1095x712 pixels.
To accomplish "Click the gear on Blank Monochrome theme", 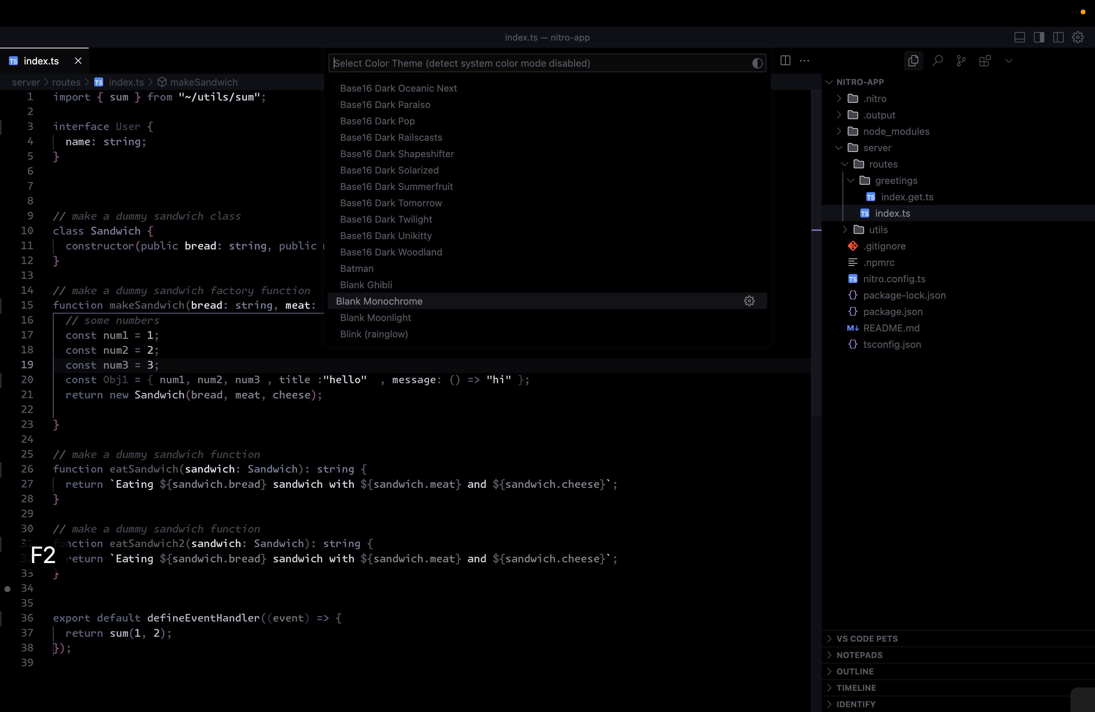I will point(749,301).
